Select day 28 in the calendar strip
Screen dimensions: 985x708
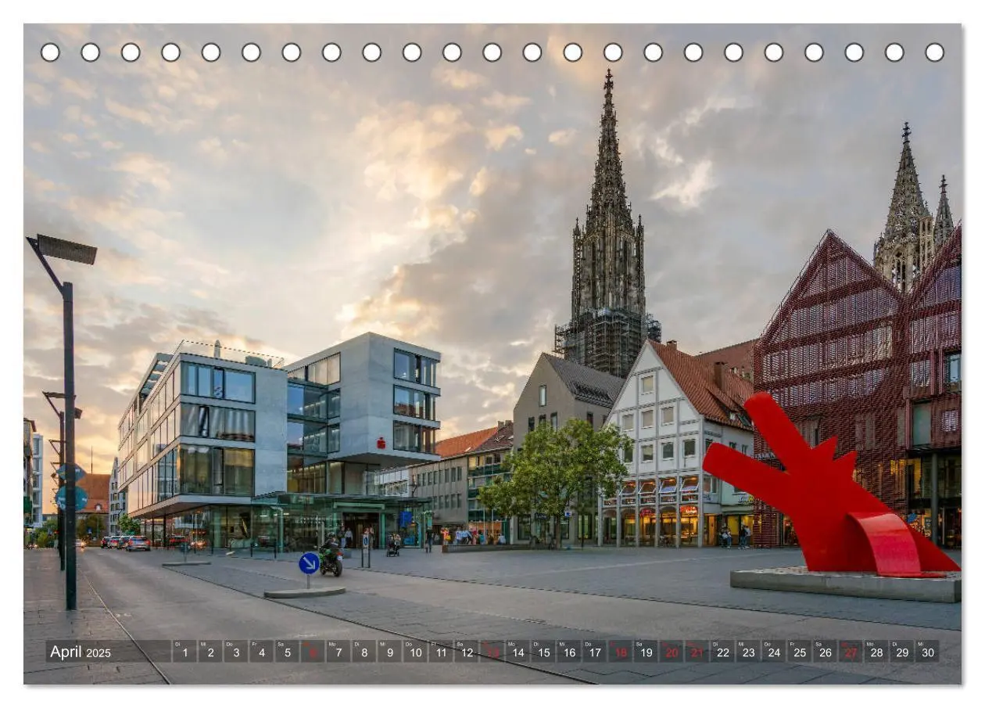(876, 652)
